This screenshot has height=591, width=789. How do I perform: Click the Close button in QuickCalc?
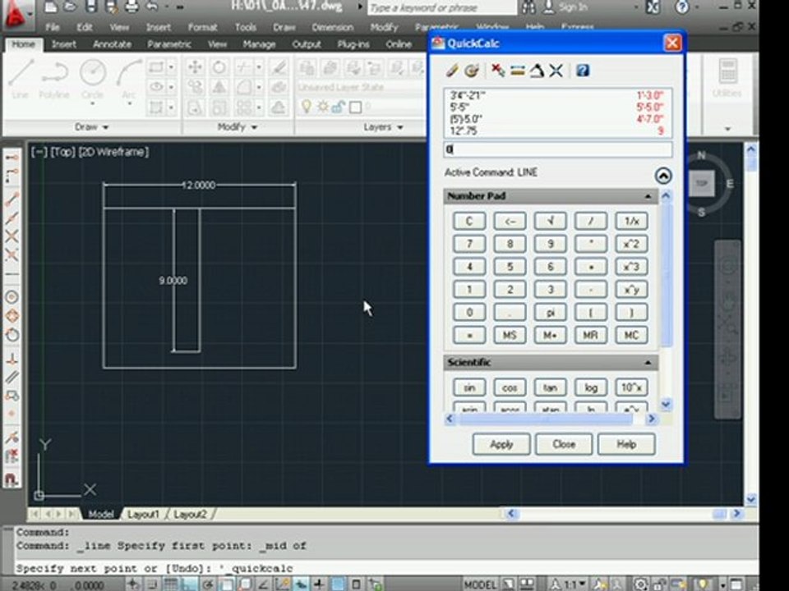564,444
